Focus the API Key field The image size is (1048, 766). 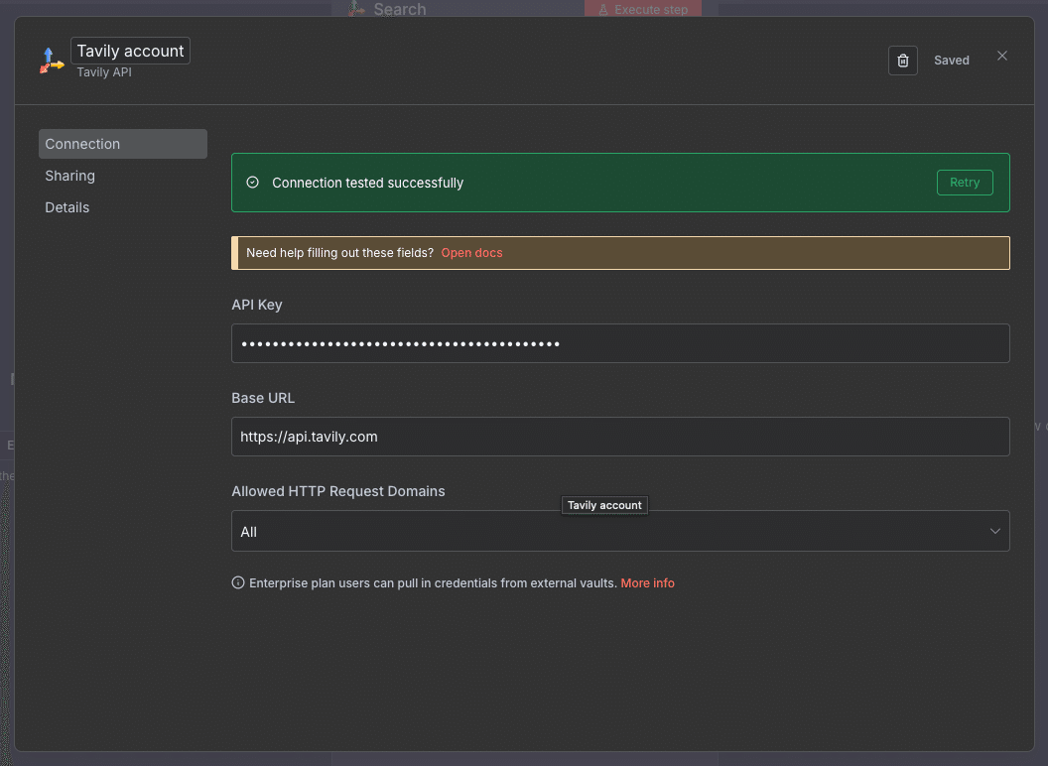(620, 343)
